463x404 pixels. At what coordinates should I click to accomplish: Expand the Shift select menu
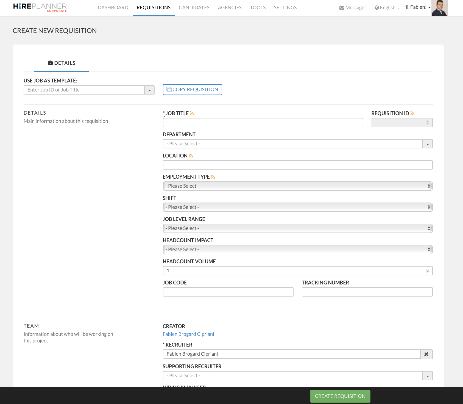(x=297, y=207)
